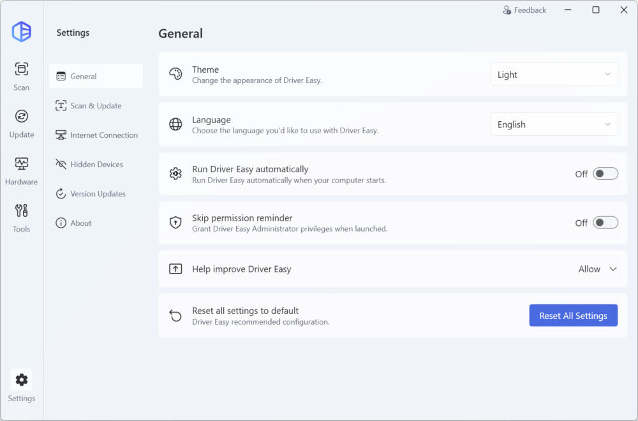Click the Settings gear icon
The width and height of the screenshot is (638, 421).
pos(22,380)
